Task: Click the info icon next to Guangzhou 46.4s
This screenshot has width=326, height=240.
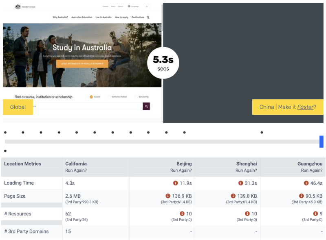Action: pos(306,183)
